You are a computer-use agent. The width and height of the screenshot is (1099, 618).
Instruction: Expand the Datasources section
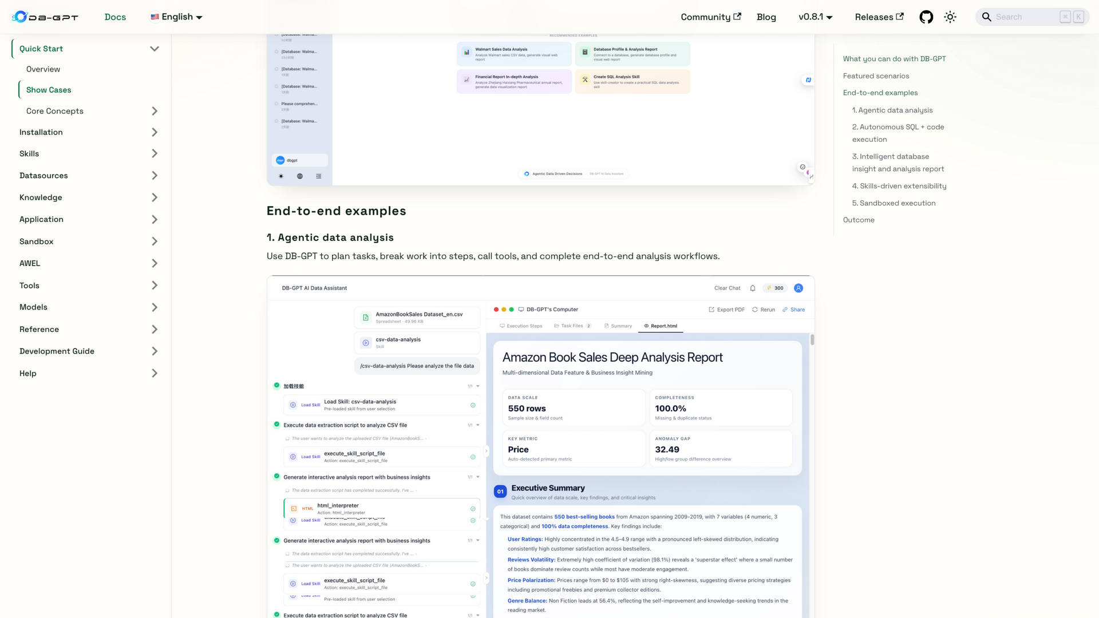[x=154, y=176]
